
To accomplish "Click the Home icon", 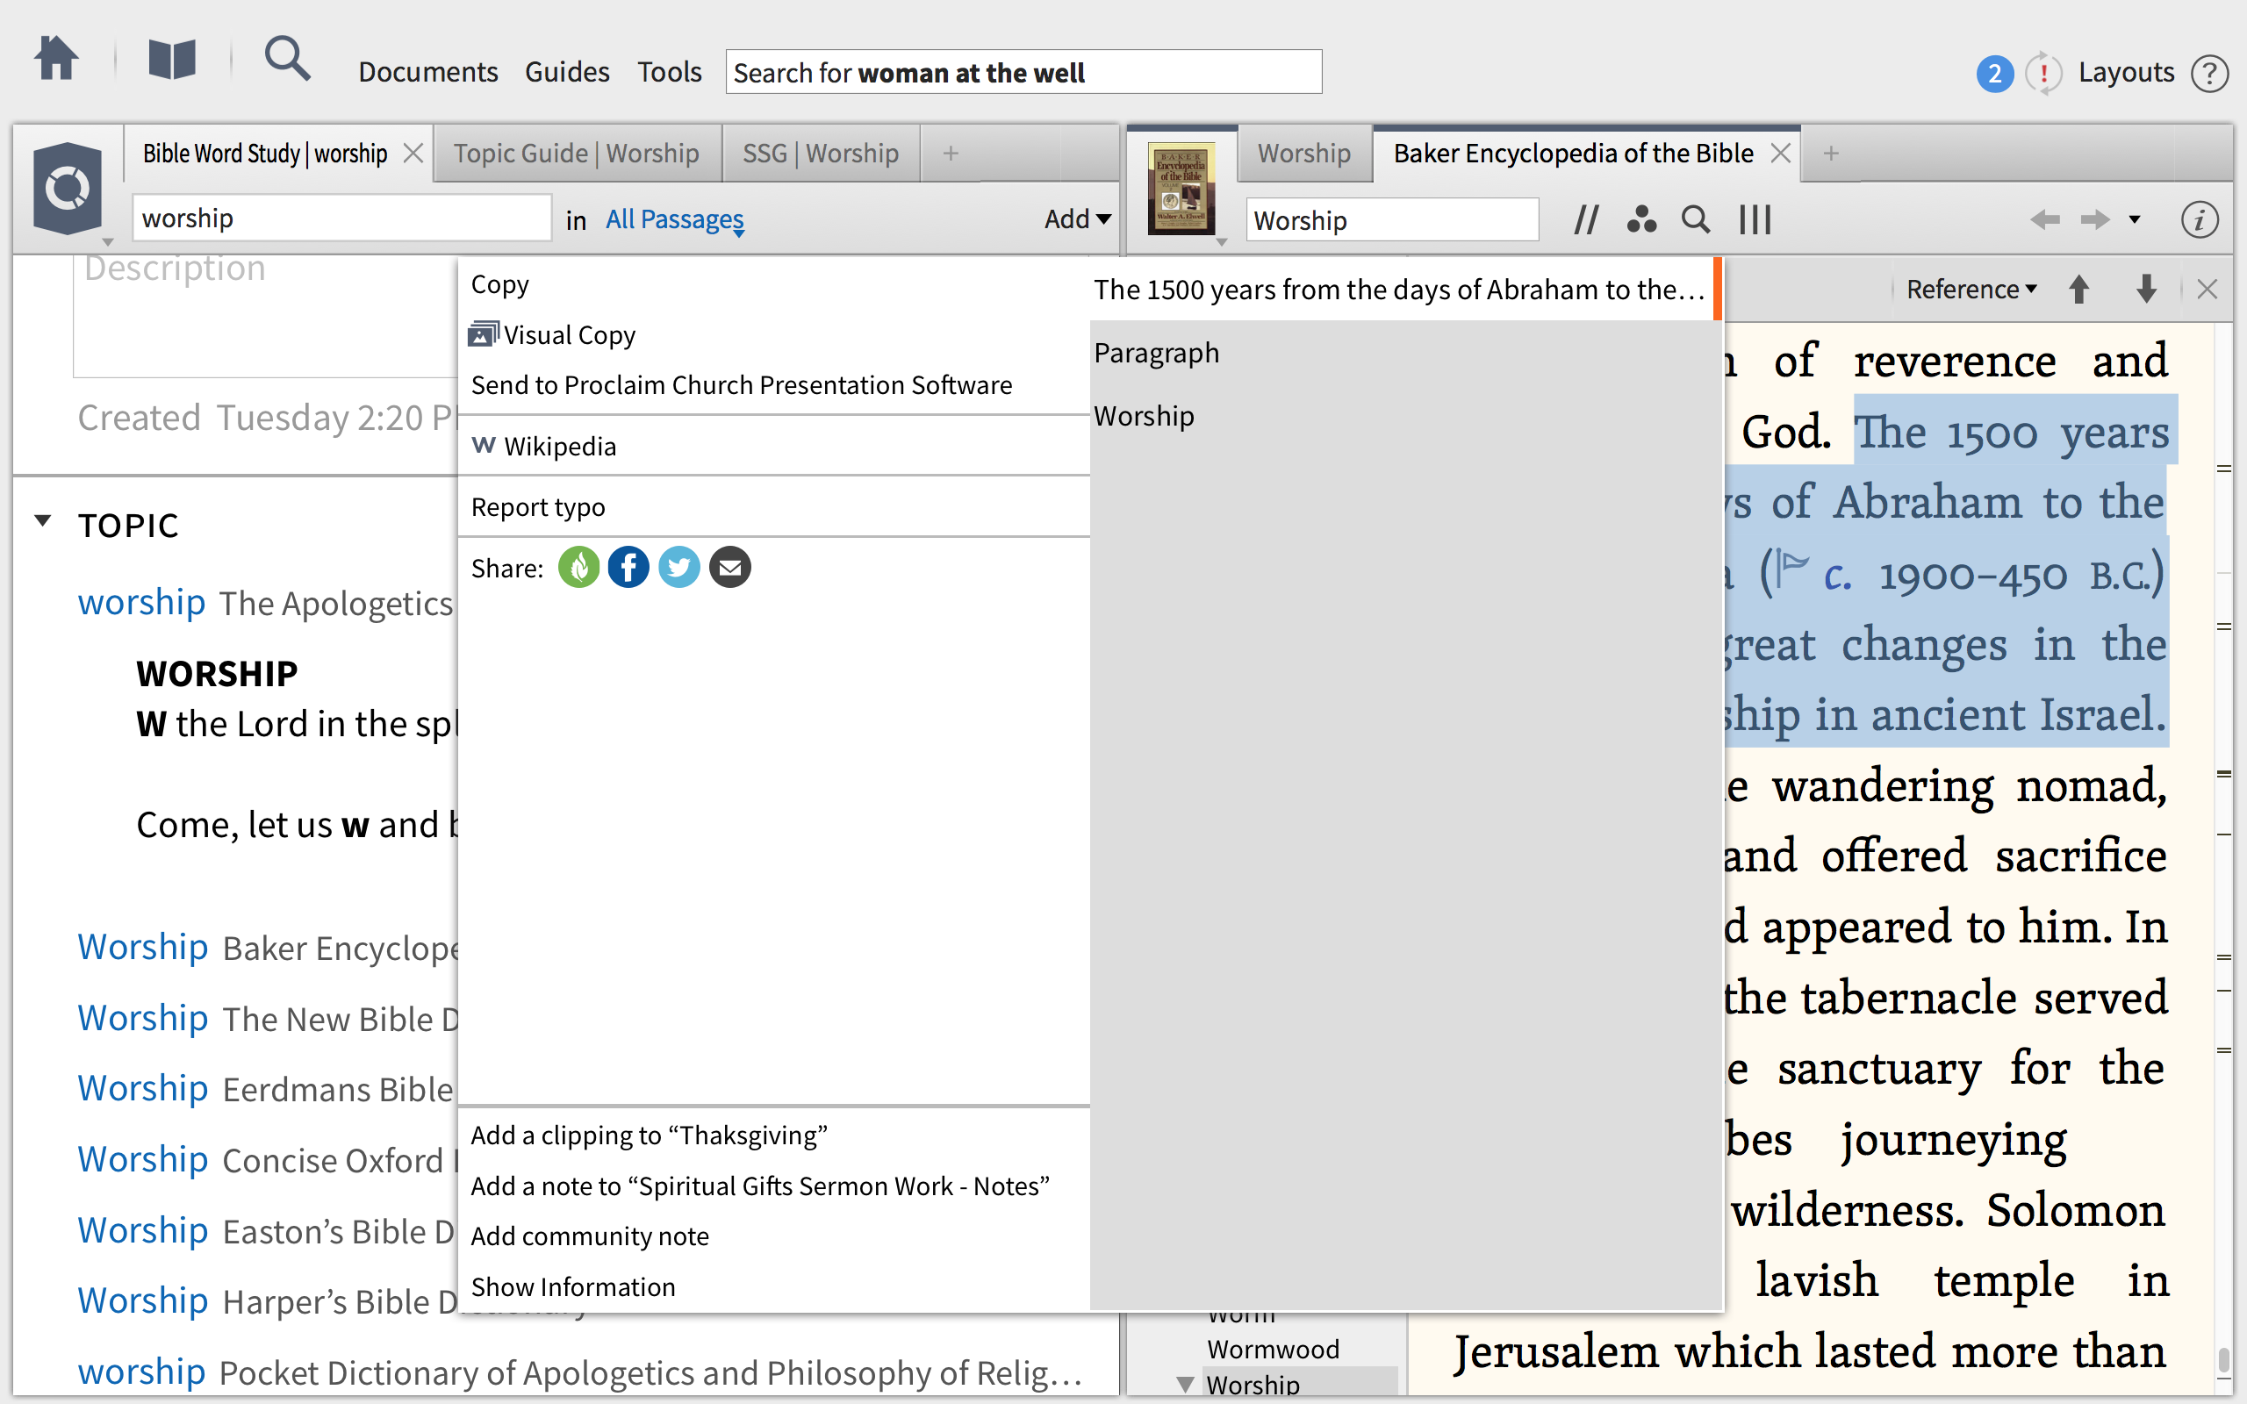I will [55, 60].
